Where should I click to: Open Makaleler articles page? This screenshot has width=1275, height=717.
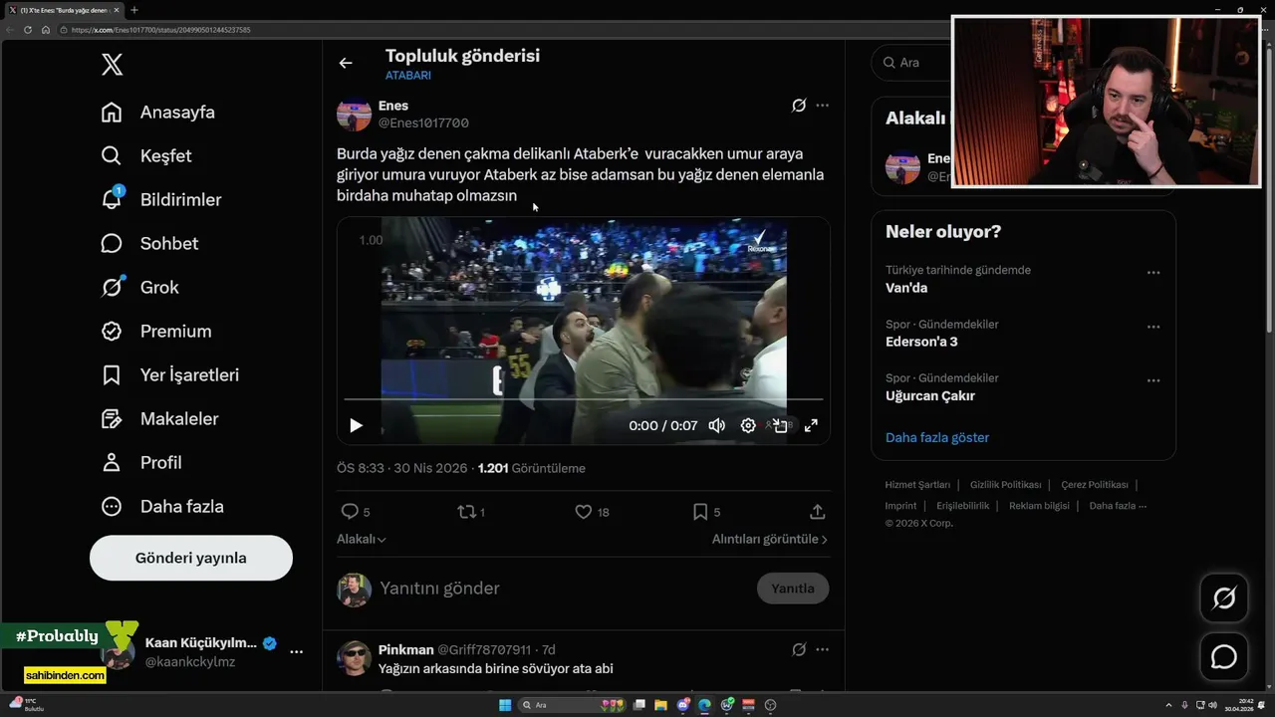[159, 419]
